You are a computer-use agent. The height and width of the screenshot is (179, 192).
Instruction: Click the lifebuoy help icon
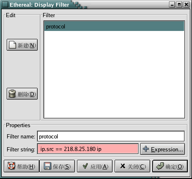(x=11, y=166)
